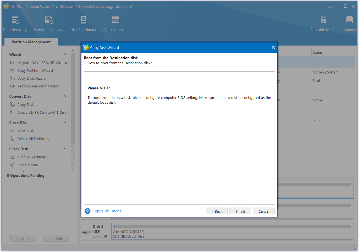Select Align All Partitions
Image resolution: width=359 pixels, height=252 pixels.
tap(32, 157)
